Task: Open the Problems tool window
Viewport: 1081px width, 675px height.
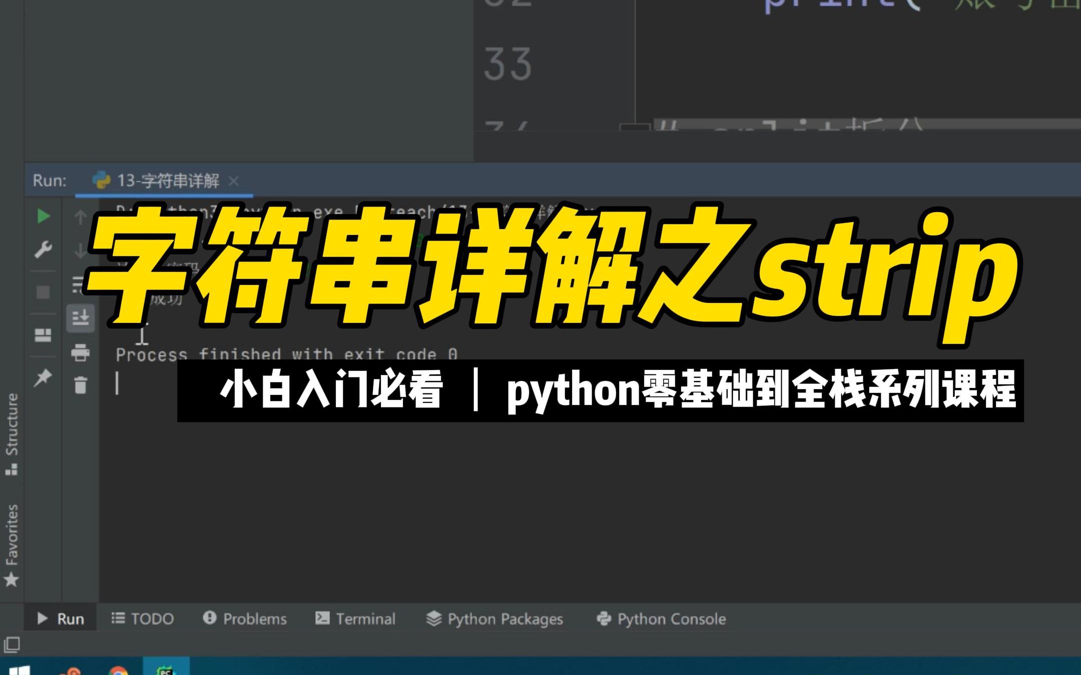Action: 245,619
